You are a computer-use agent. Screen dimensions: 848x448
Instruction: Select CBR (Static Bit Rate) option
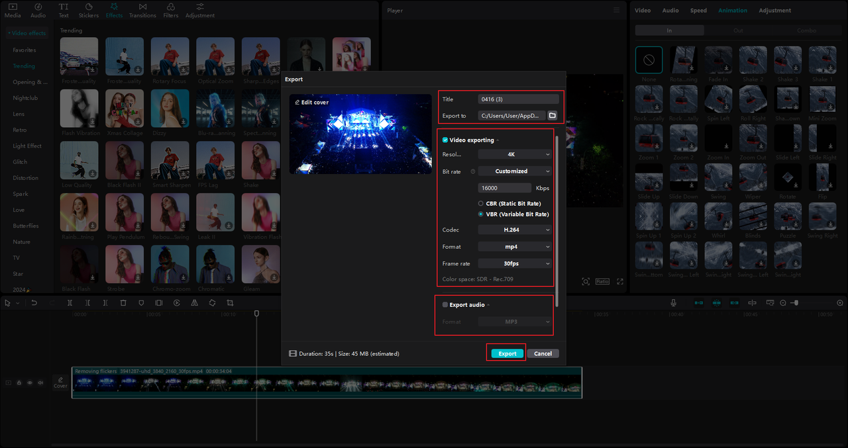click(480, 203)
